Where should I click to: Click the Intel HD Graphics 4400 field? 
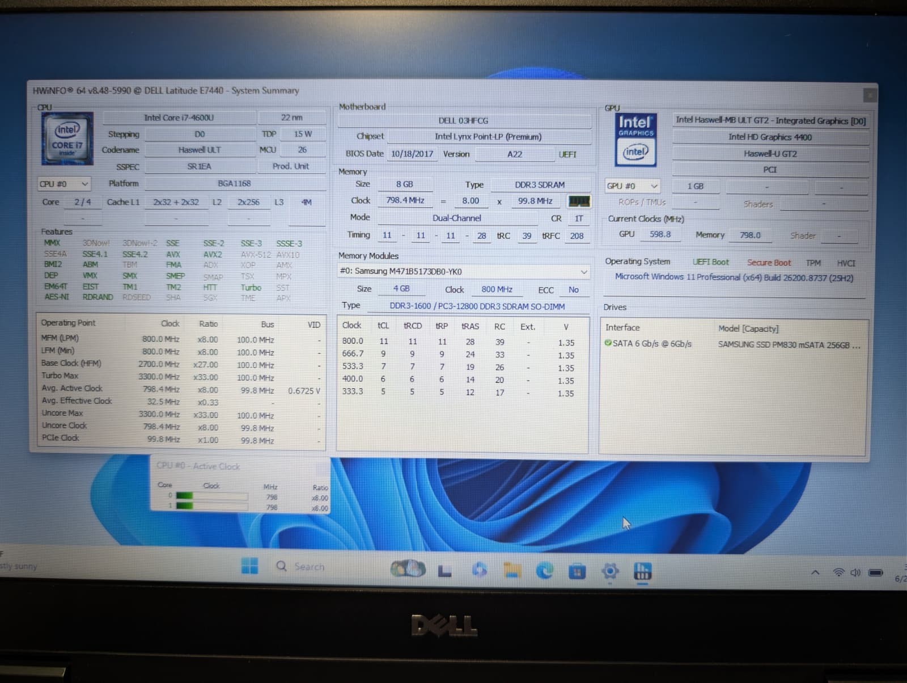coord(770,137)
